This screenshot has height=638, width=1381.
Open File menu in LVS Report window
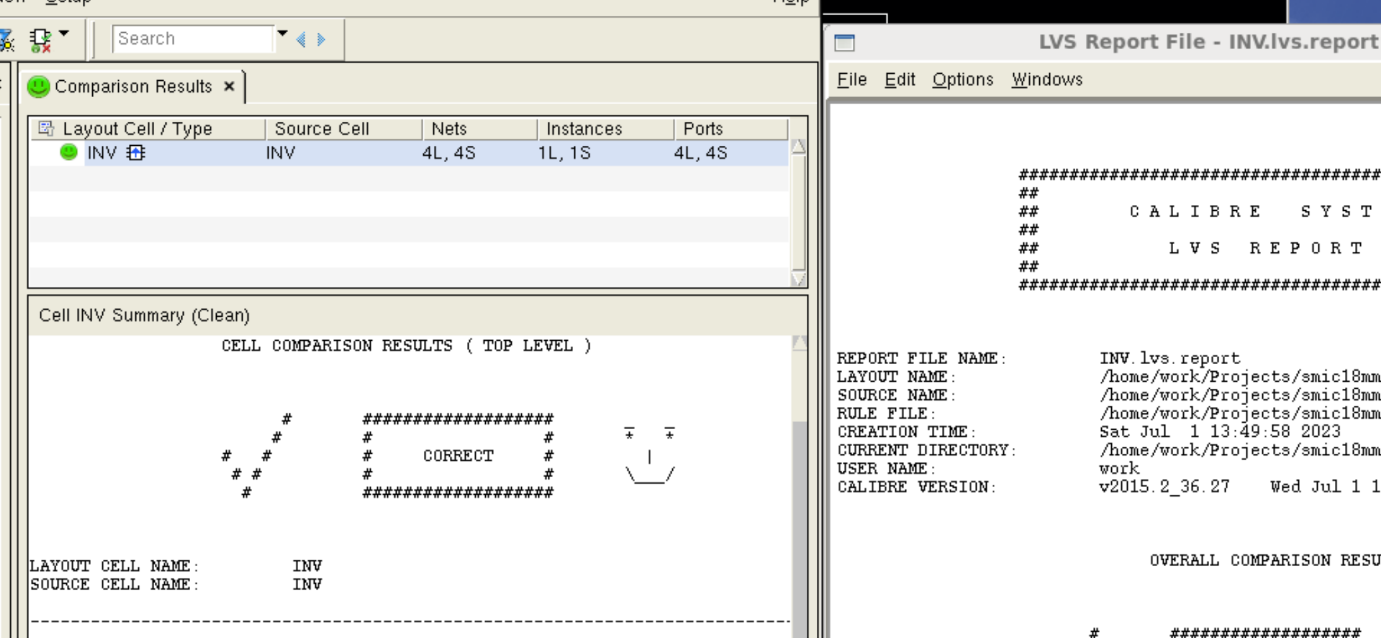(852, 80)
